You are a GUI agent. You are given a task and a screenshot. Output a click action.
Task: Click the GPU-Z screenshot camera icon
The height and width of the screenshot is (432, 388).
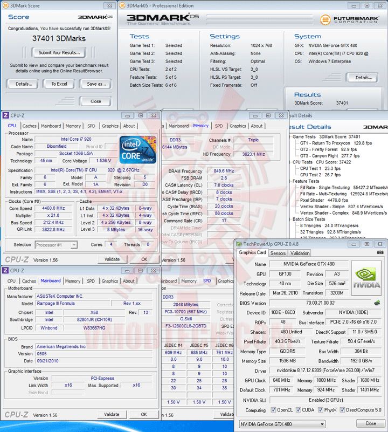[380, 252]
